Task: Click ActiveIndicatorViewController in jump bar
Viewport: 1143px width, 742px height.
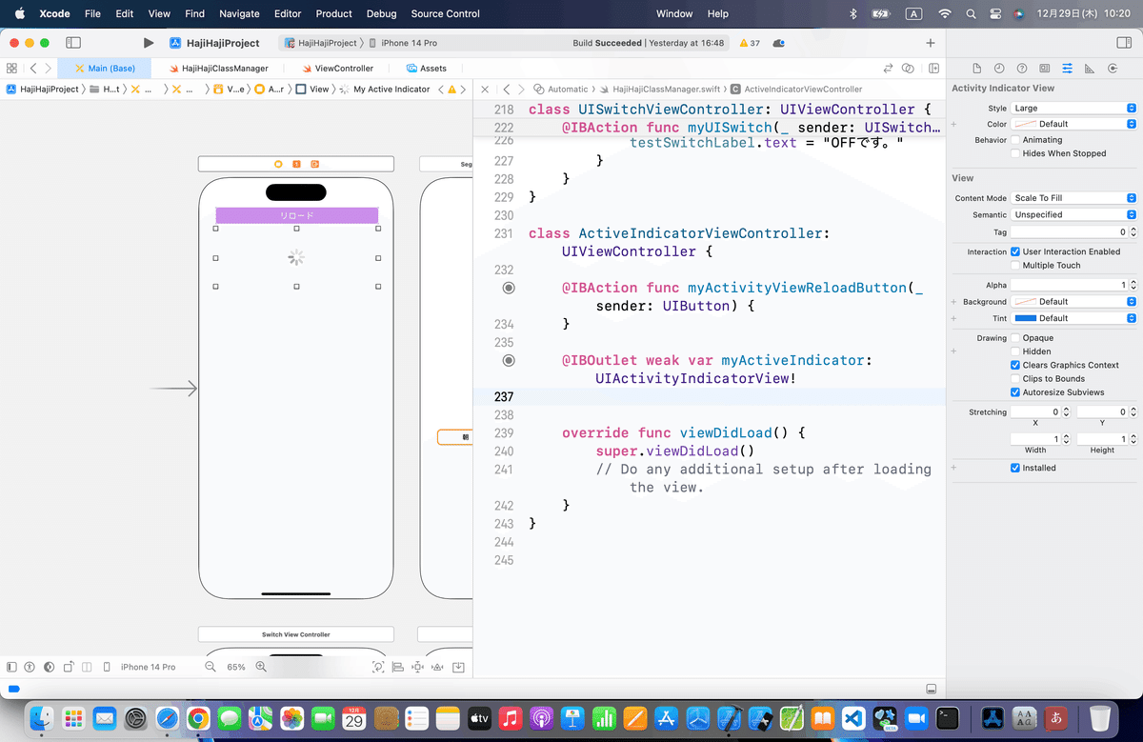Action: coord(796,89)
